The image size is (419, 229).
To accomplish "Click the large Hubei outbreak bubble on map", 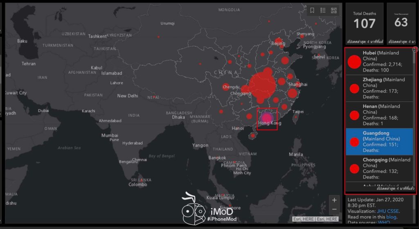I will click(262, 85).
